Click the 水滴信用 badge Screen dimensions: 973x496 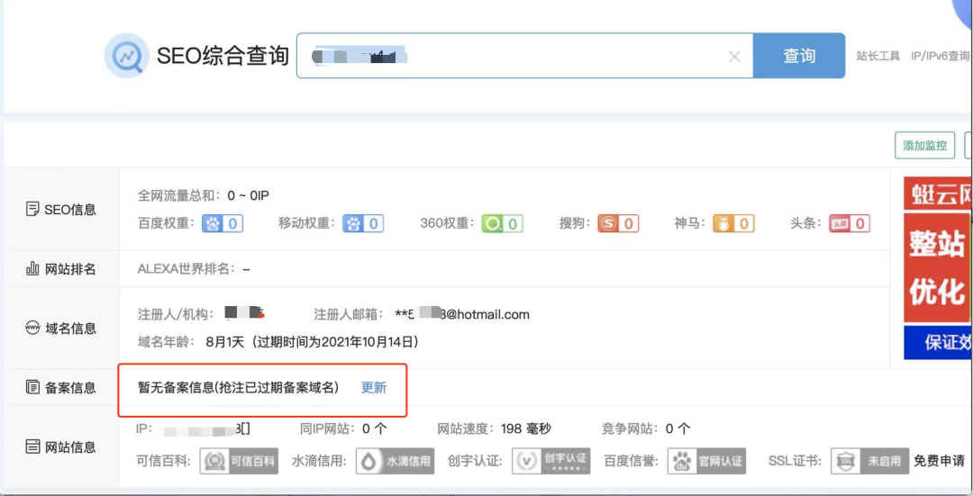pos(396,461)
